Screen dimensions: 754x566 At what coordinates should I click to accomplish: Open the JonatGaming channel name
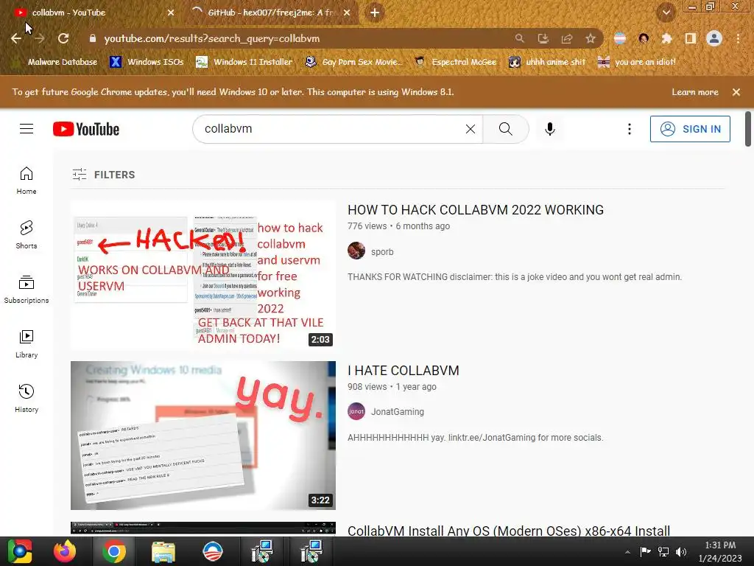click(x=397, y=412)
